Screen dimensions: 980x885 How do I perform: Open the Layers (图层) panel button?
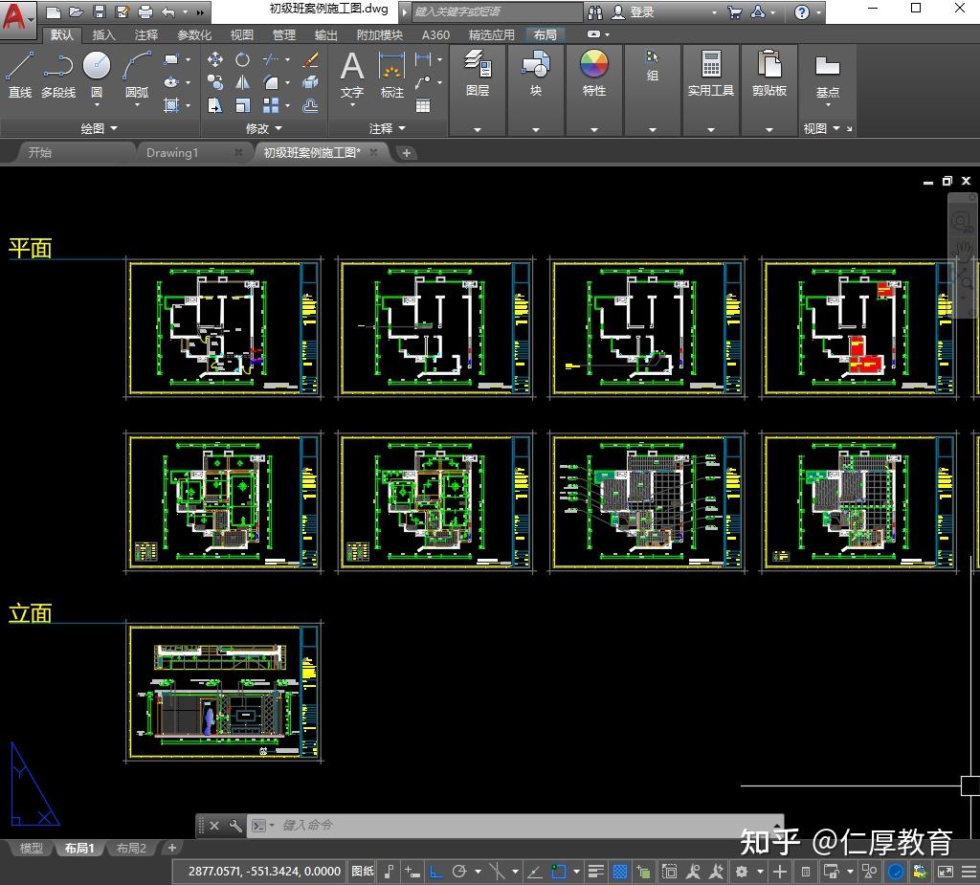pyautogui.click(x=478, y=73)
